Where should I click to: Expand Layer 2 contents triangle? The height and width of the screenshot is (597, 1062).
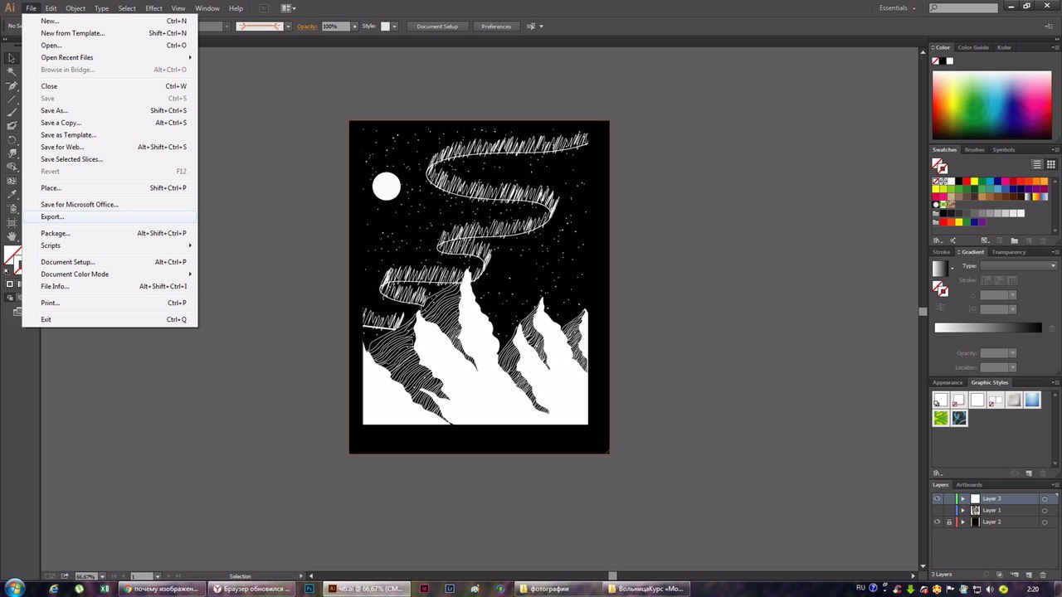tap(963, 522)
